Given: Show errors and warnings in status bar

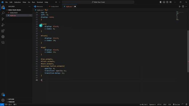Looking at the screenshot, I should click(8, 105).
